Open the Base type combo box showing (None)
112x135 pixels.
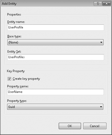pos(55,42)
